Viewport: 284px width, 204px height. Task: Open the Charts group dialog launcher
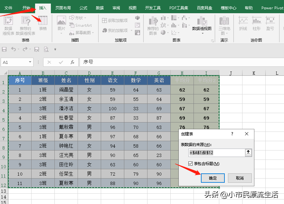click(x=213, y=41)
